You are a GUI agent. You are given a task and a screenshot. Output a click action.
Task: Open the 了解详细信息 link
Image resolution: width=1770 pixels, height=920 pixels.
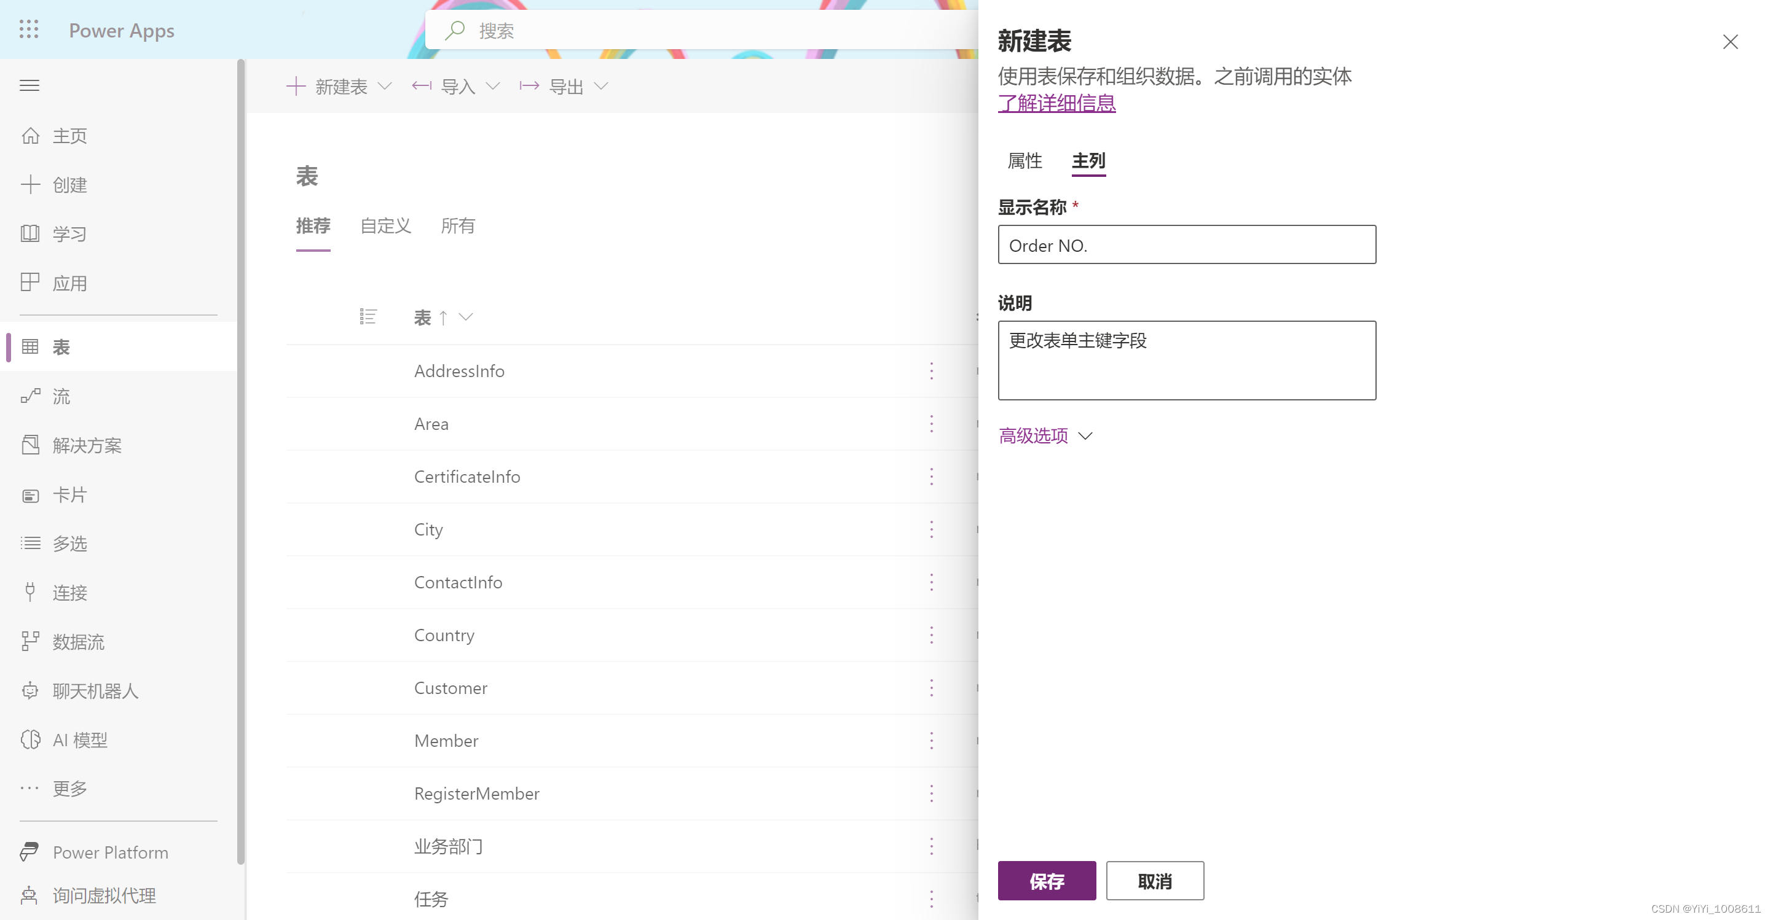pyautogui.click(x=1056, y=103)
